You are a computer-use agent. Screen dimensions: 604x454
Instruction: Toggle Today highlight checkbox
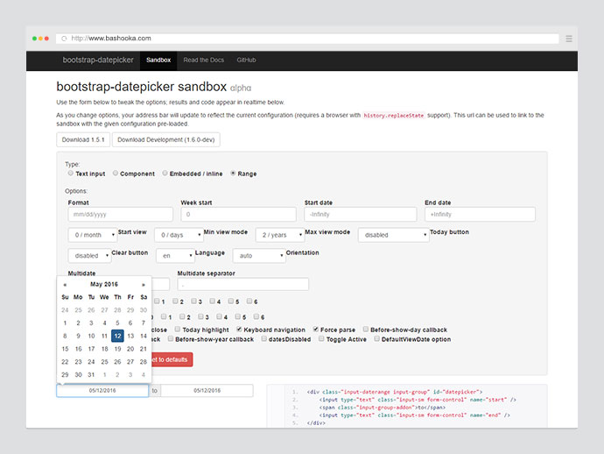[177, 329]
